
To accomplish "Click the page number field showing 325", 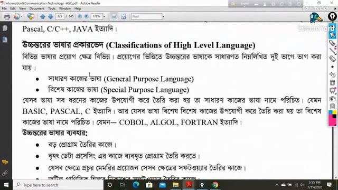I will click(x=60, y=16).
